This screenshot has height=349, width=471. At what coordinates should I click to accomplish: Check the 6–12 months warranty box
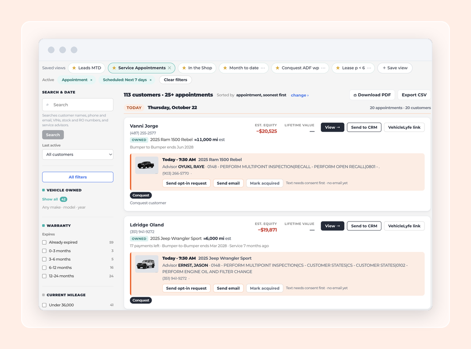[44, 268]
